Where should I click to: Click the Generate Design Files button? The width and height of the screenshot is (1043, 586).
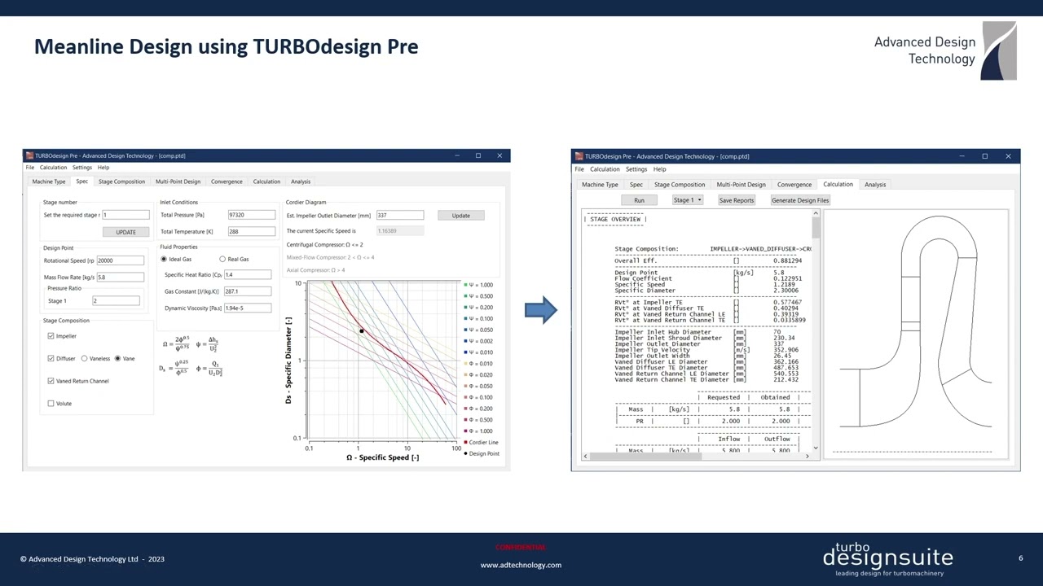(x=800, y=200)
